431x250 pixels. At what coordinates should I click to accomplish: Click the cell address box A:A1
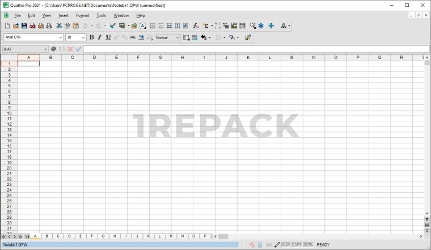click(25, 49)
